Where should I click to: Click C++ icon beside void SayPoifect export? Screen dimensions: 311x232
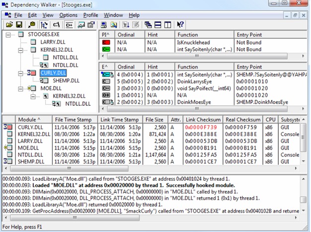click(x=106, y=88)
